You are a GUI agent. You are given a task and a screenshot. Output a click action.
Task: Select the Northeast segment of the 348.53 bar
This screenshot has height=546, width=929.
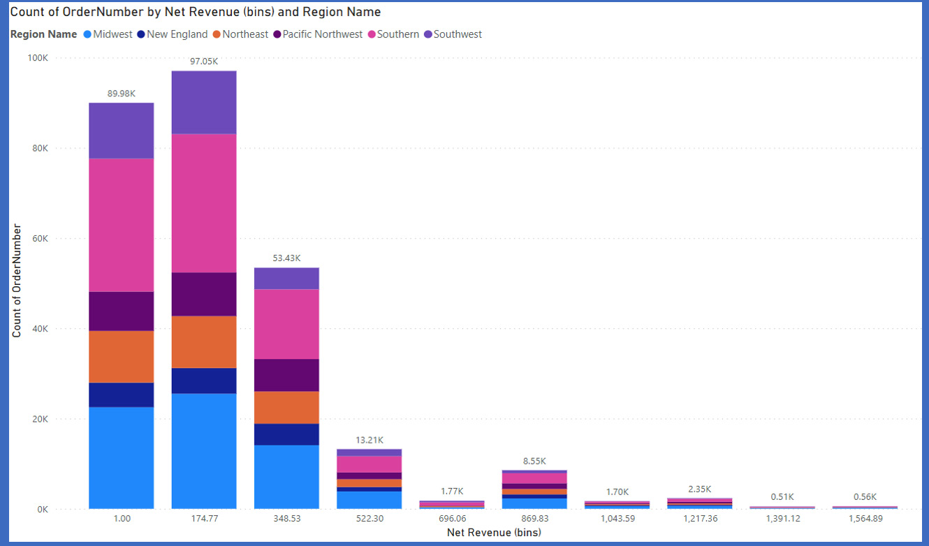[286, 407]
